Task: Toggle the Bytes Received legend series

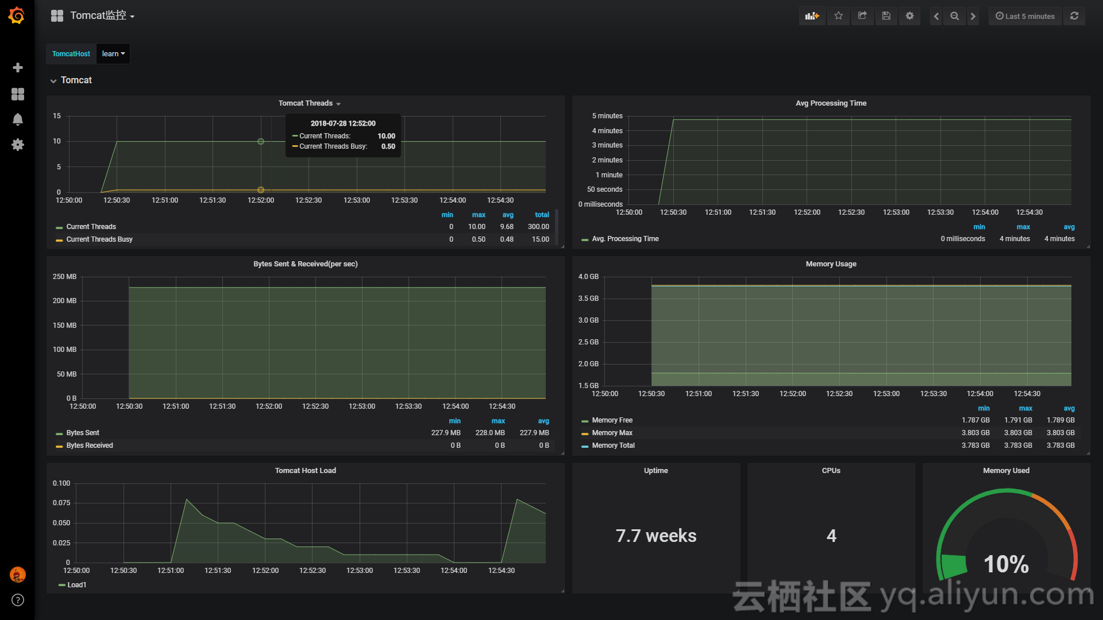Action: click(x=90, y=445)
